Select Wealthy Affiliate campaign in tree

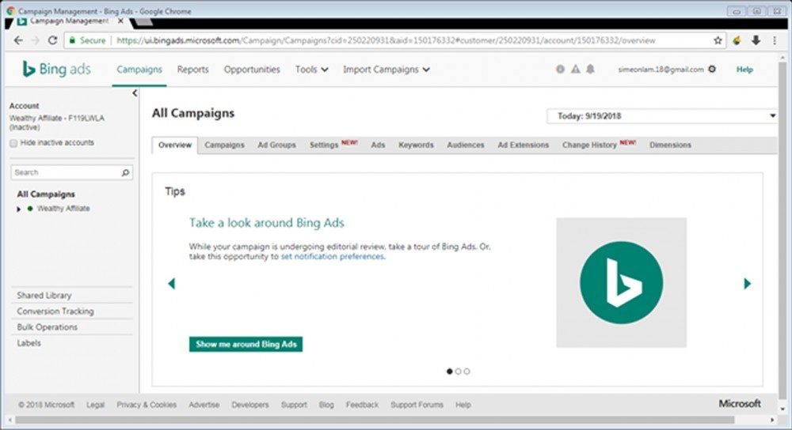pyautogui.click(x=63, y=208)
